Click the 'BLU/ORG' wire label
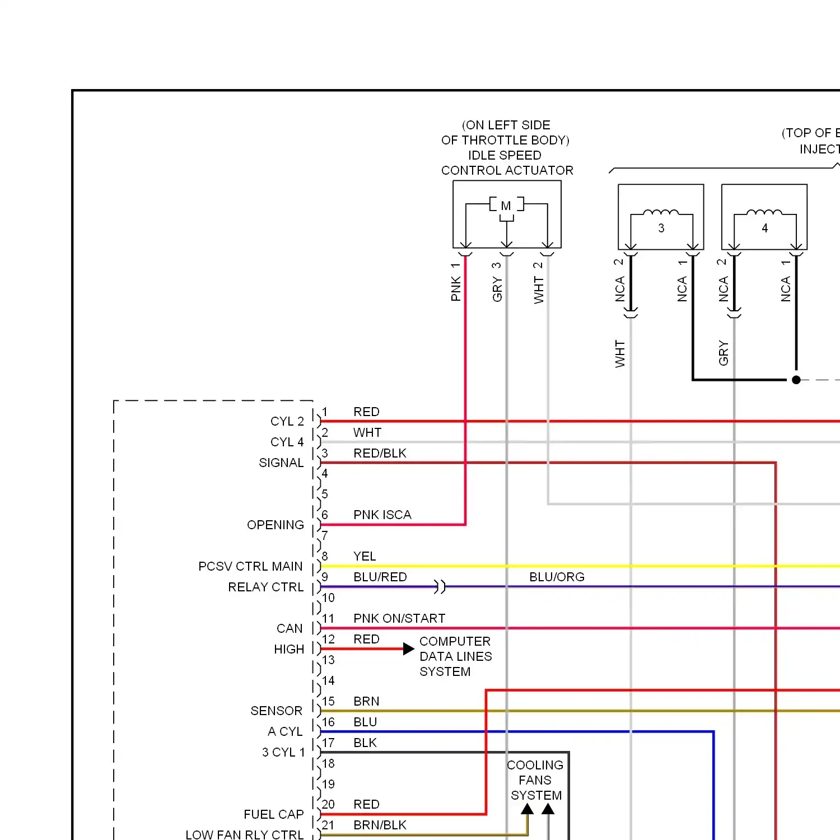This screenshot has width=840, height=840. (x=557, y=577)
